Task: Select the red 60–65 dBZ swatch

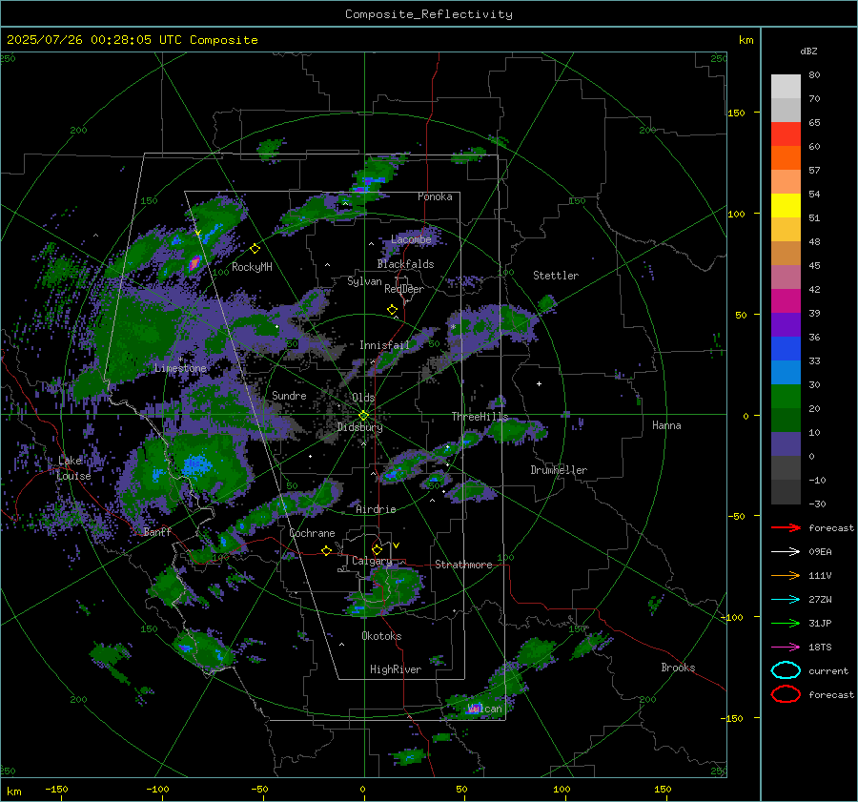Action: (786, 134)
